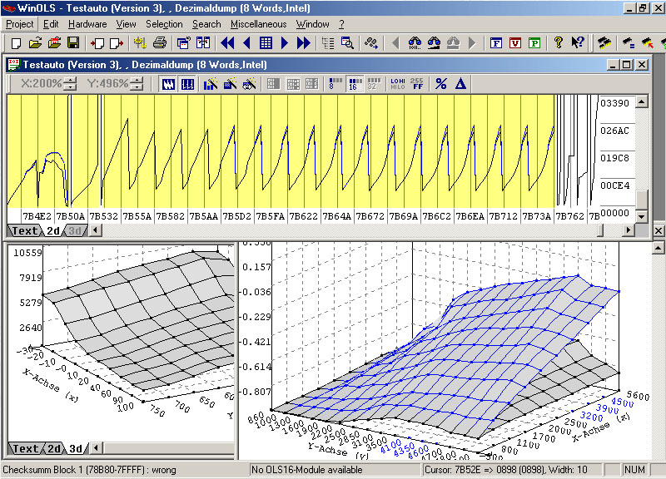Click the percent display icon
Viewport: 666px width, 479px height.
click(441, 84)
